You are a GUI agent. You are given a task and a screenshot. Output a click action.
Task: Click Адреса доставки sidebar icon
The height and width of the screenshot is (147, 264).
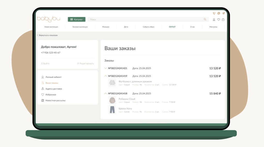pos(43,89)
